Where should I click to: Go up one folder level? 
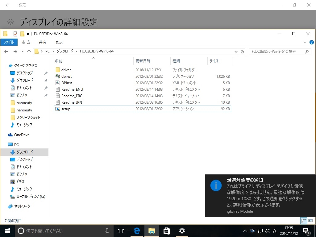[29, 52]
